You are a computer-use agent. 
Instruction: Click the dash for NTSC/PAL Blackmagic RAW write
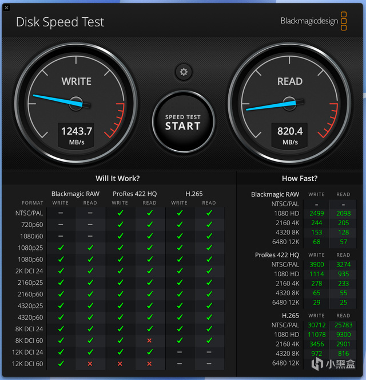(61, 213)
